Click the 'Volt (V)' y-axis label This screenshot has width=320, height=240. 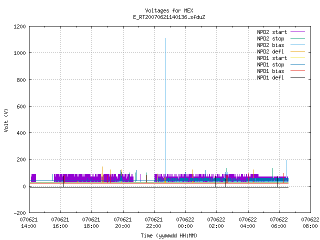point(6,120)
